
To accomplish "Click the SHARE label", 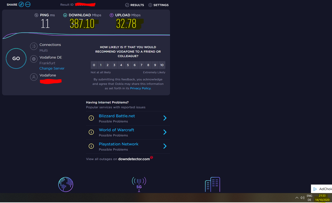I will coord(12,5).
